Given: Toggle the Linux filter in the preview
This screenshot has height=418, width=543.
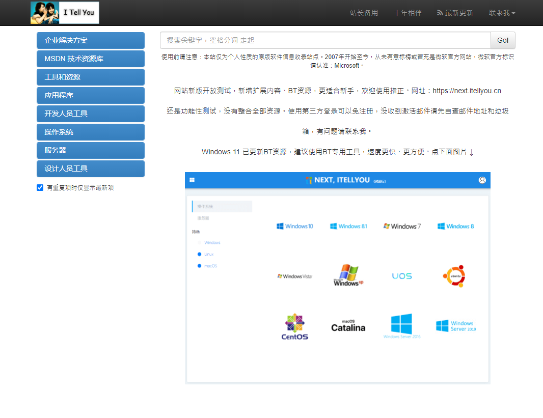Looking at the screenshot, I should [205, 255].
